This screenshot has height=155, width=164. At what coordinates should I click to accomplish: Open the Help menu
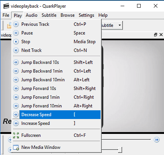pos(103,15)
